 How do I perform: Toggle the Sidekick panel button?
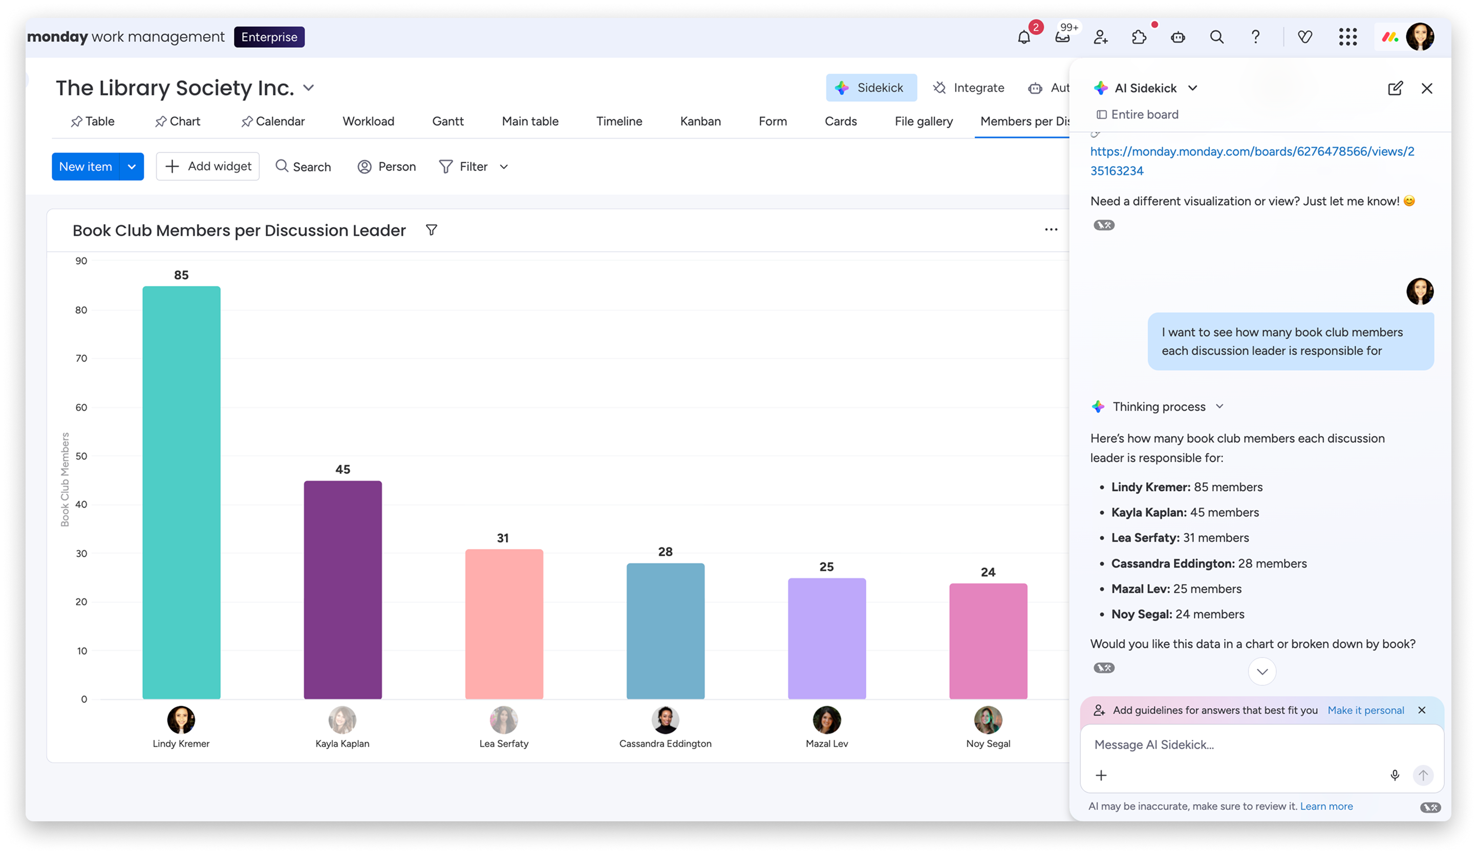tap(871, 88)
